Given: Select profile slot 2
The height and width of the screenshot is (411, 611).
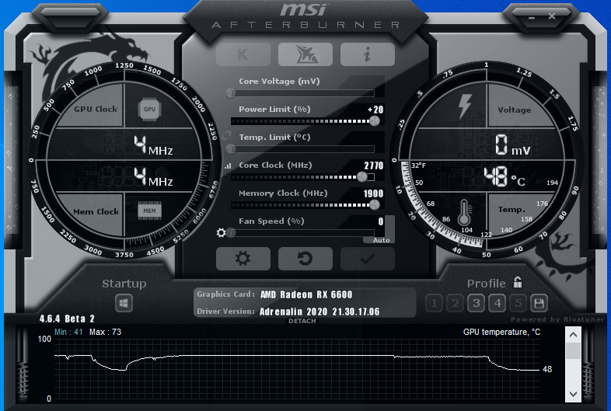Looking at the screenshot, I should [455, 303].
